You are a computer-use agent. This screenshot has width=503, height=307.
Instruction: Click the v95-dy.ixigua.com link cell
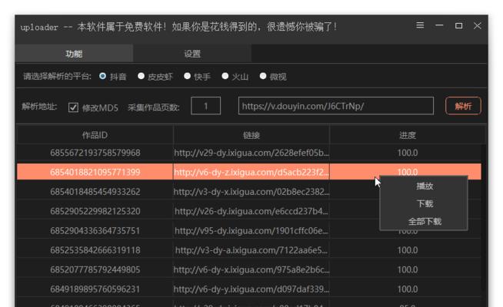(x=251, y=231)
